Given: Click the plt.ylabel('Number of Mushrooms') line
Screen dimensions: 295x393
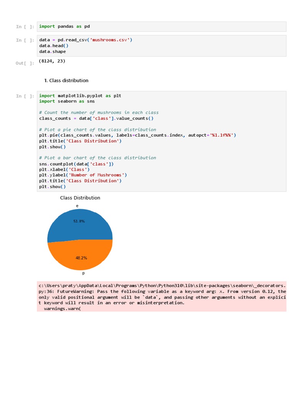Looking at the screenshot, I should [x=83, y=175].
